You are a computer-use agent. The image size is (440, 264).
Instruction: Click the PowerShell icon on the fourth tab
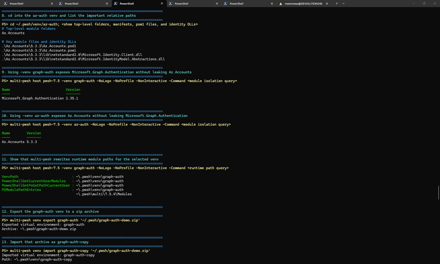[x=170, y=3]
